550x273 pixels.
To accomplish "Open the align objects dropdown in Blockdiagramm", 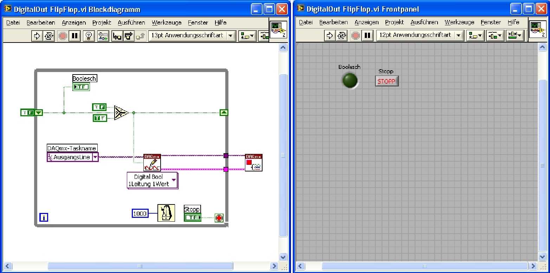I will [247, 36].
